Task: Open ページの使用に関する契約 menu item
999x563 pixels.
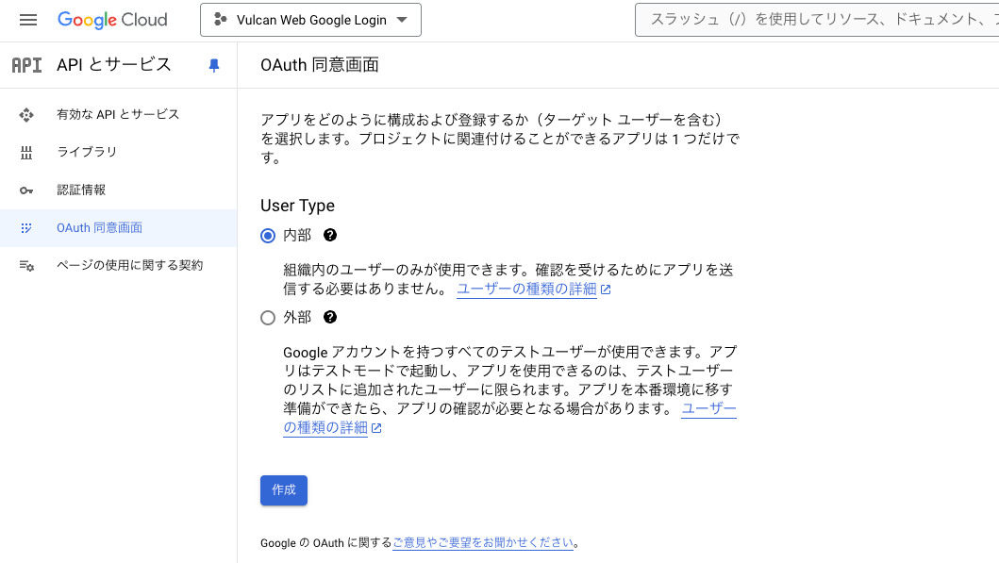Action: tap(118, 266)
